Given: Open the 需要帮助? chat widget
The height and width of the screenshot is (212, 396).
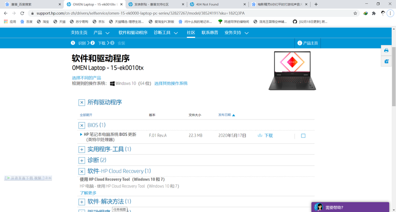Looking at the screenshot, I should pos(350,207).
